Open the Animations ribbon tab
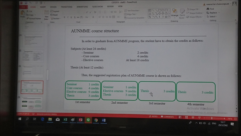Viewport: 241px width, 136px height. [82, 6]
